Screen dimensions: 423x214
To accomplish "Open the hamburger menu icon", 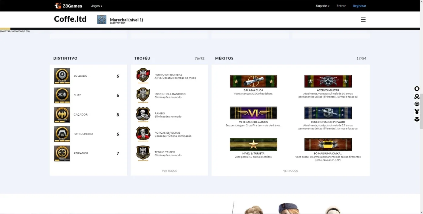I will point(363,20).
